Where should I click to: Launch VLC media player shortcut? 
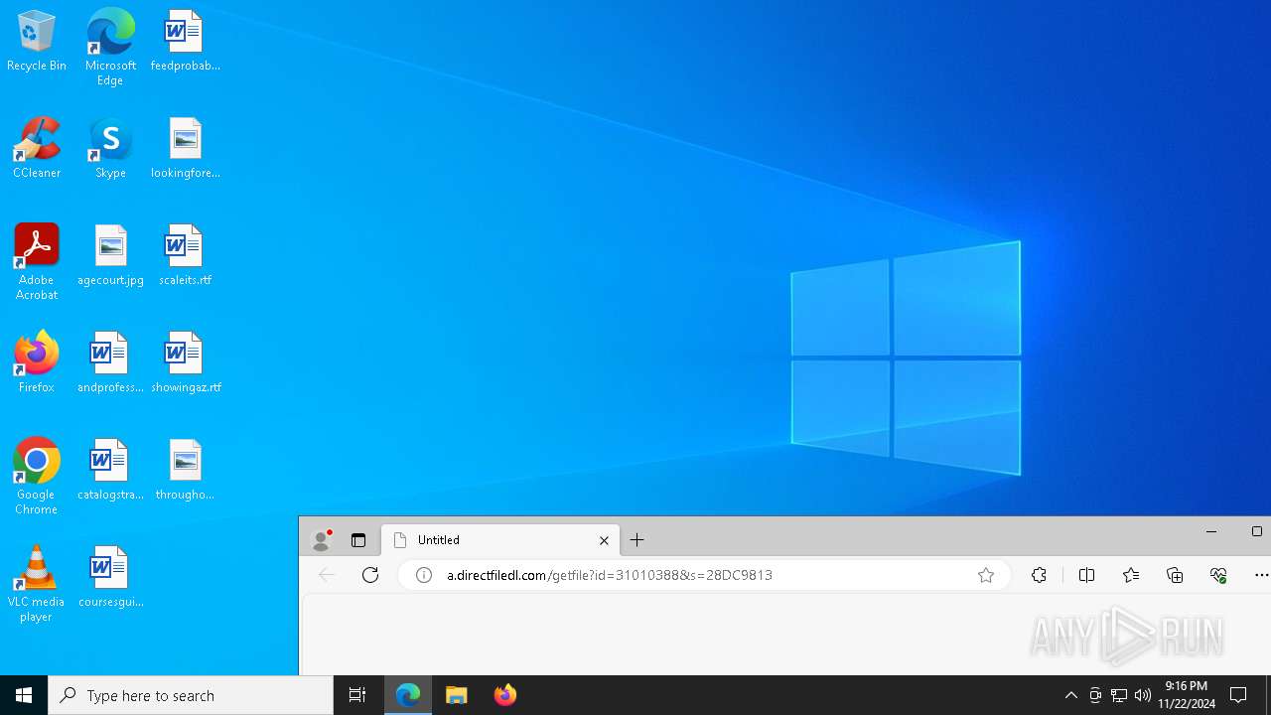click(x=37, y=584)
